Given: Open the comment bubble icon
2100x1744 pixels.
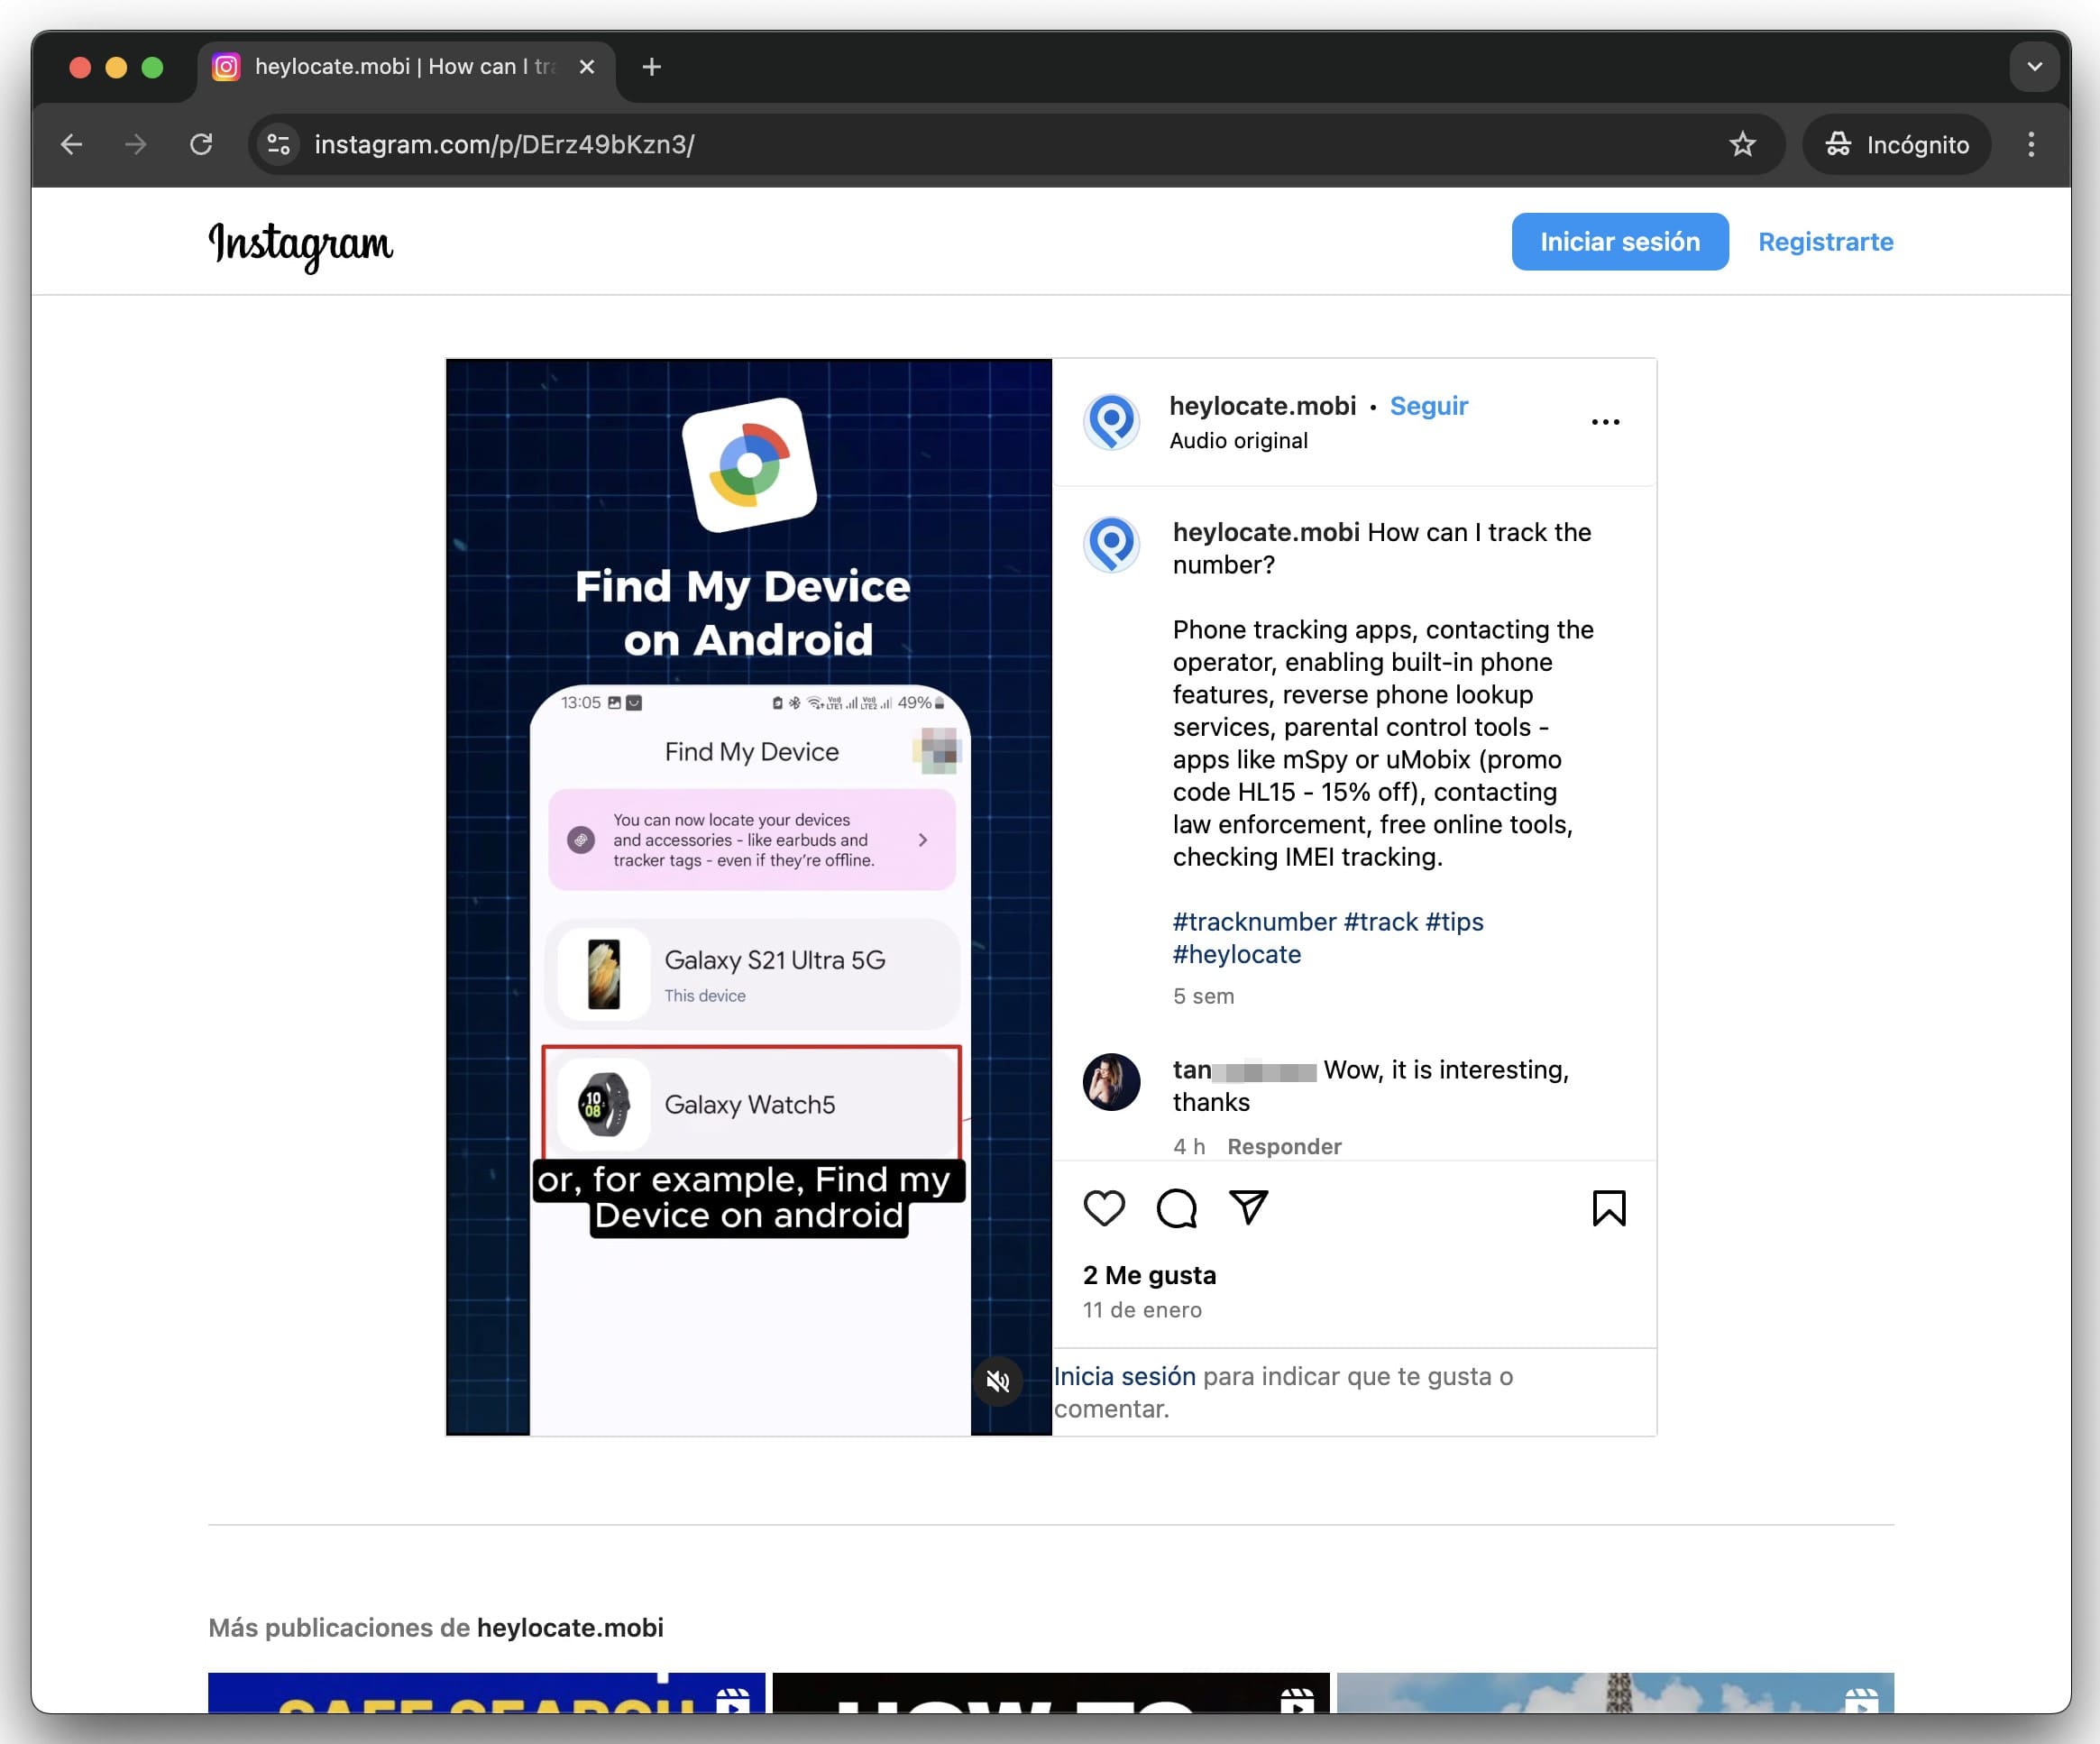Looking at the screenshot, I should coord(1176,1208).
